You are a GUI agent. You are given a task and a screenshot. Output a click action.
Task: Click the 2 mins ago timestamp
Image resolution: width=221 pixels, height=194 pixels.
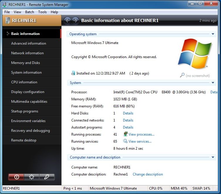(x=208, y=21)
